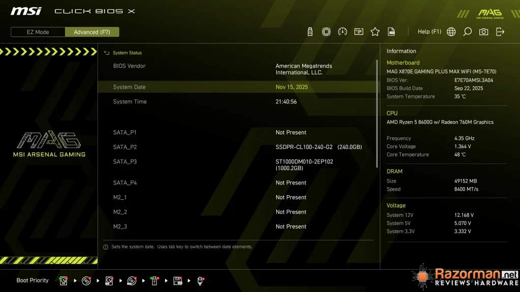Click DRAM Size value 49152 MB
The width and height of the screenshot is (520, 292).
[x=466, y=181]
